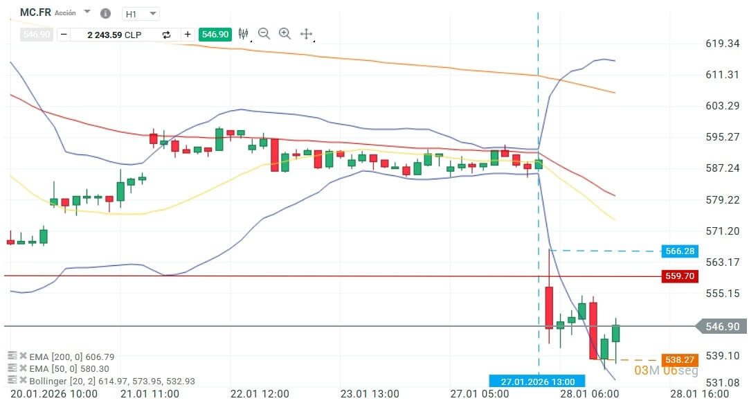Click the green 546.90 buy button
The image size is (749, 403).
[x=215, y=34]
